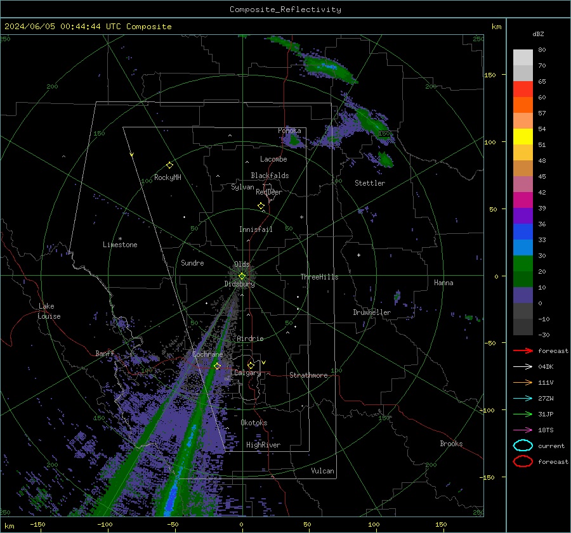Click the dBZ legend heading

point(538,34)
